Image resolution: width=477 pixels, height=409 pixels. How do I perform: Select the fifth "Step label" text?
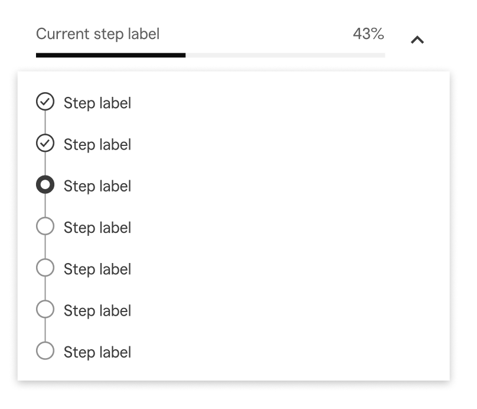[x=97, y=269]
